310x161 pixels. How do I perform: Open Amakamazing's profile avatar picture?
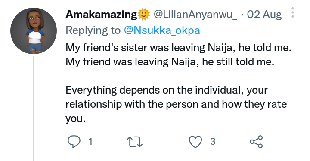click(x=34, y=31)
